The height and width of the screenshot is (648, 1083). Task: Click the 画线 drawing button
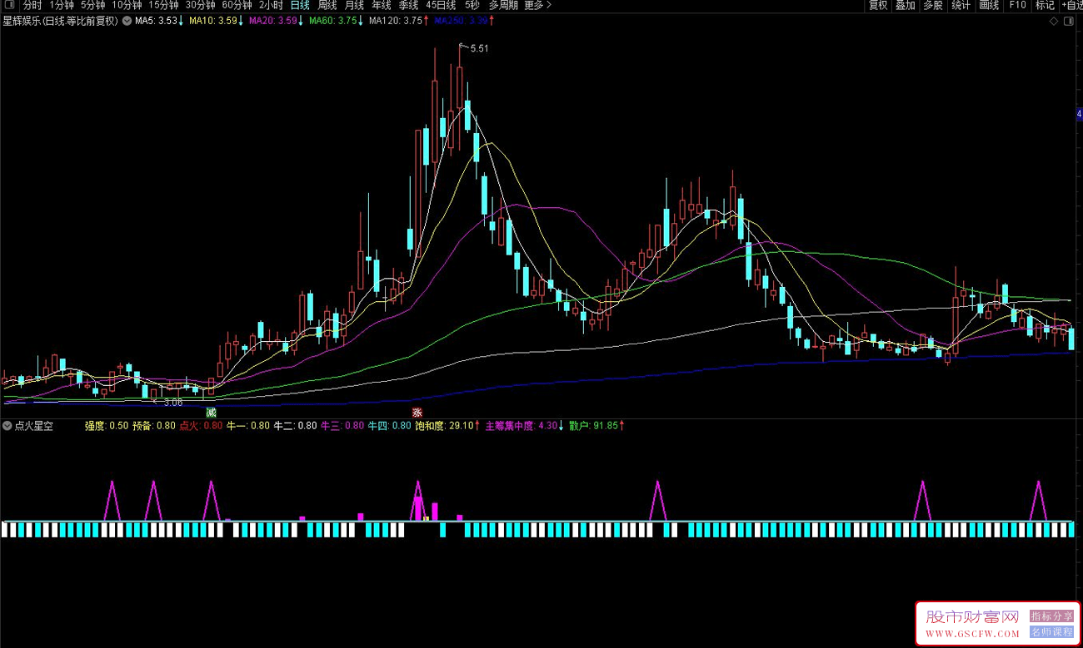tap(989, 5)
